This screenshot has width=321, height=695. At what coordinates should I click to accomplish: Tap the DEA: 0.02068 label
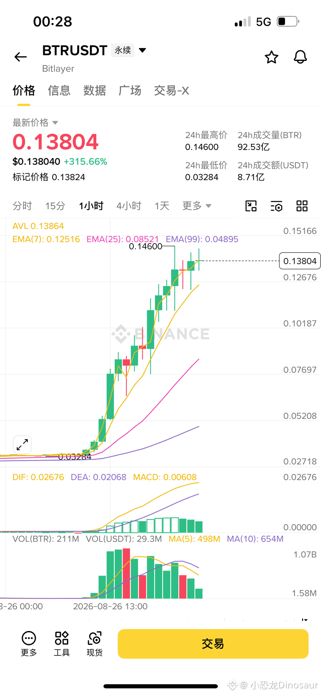[98, 477]
